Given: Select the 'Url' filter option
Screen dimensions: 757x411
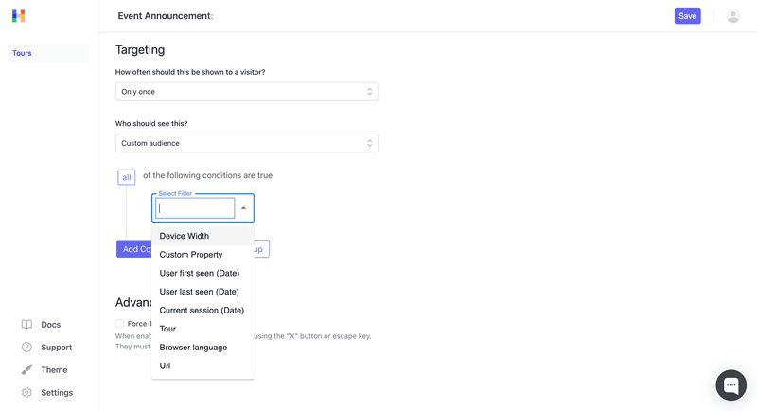Looking at the screenshot, I should (166, 366).
